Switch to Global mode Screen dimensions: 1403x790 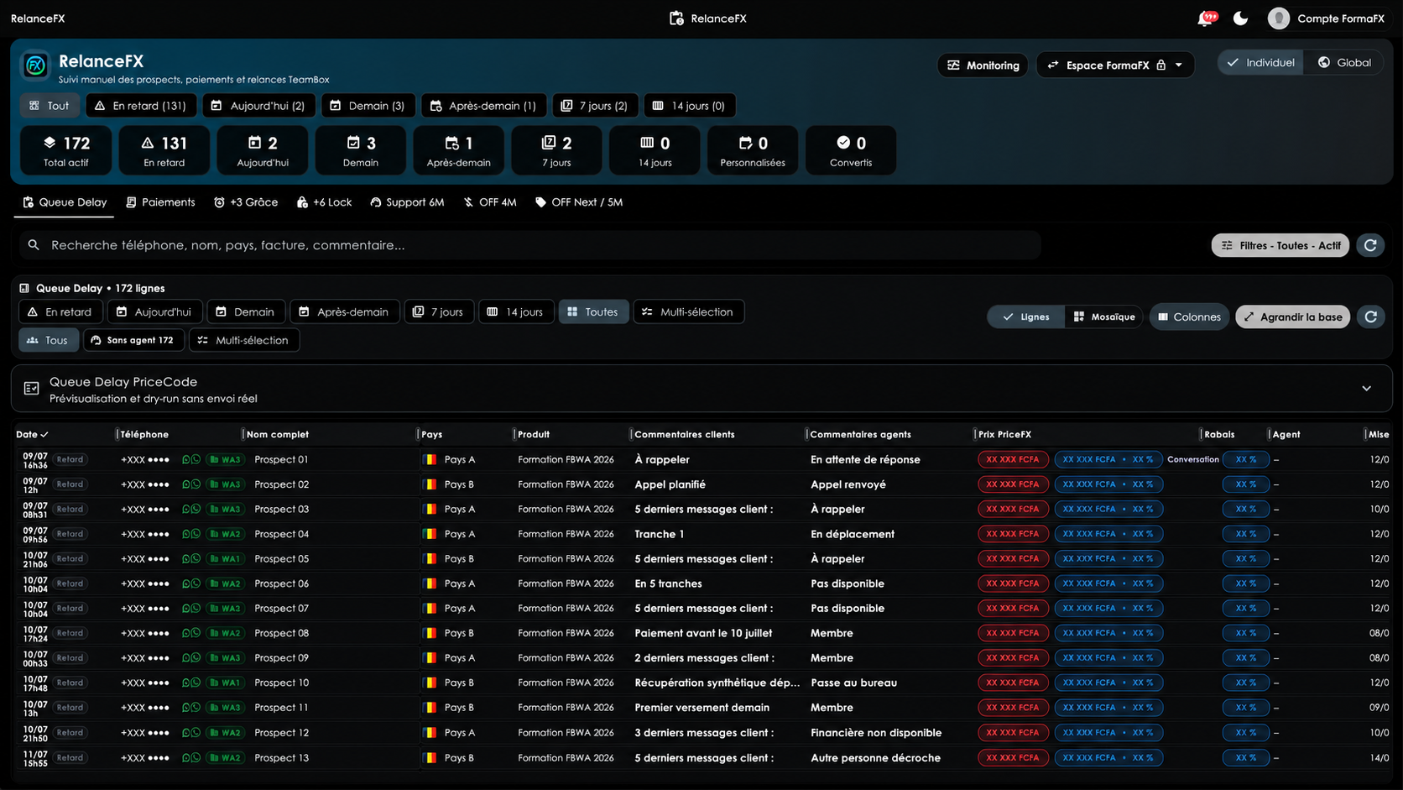1343,62
